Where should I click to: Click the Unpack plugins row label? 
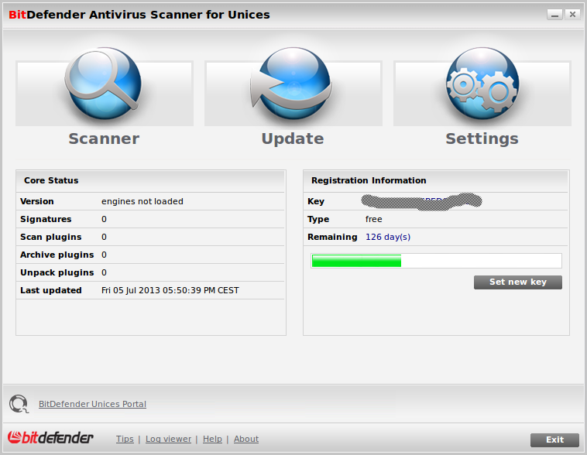57,272
